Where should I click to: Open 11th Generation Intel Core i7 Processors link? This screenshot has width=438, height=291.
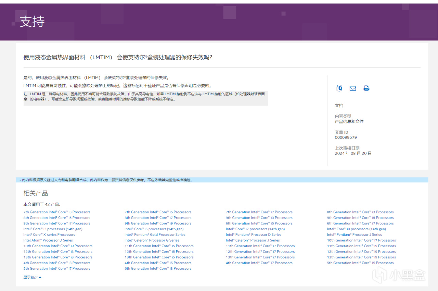(260, 246)
